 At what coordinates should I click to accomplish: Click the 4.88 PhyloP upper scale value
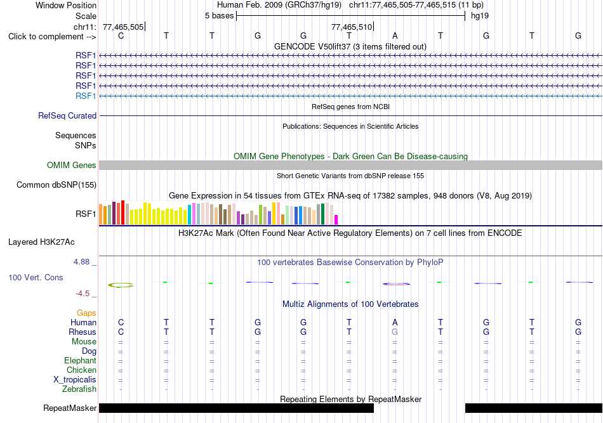pyautogui.click(x=81, y=262)
